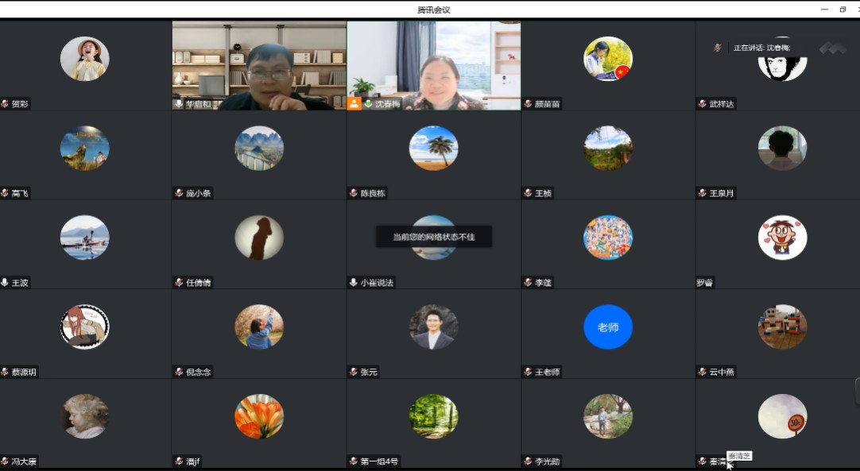Click the orange tulip avatar of 满jf
Image resolution: width=860 pixels, height=471 pixels.
coord(259,416)
